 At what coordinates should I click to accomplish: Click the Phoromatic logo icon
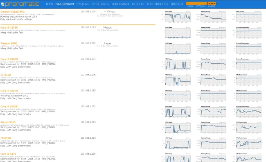(x=2, y=4)
